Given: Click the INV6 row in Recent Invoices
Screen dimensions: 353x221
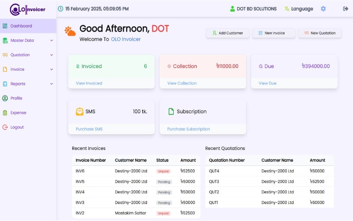Looking at the screenshot, I should tap(136, 171).
